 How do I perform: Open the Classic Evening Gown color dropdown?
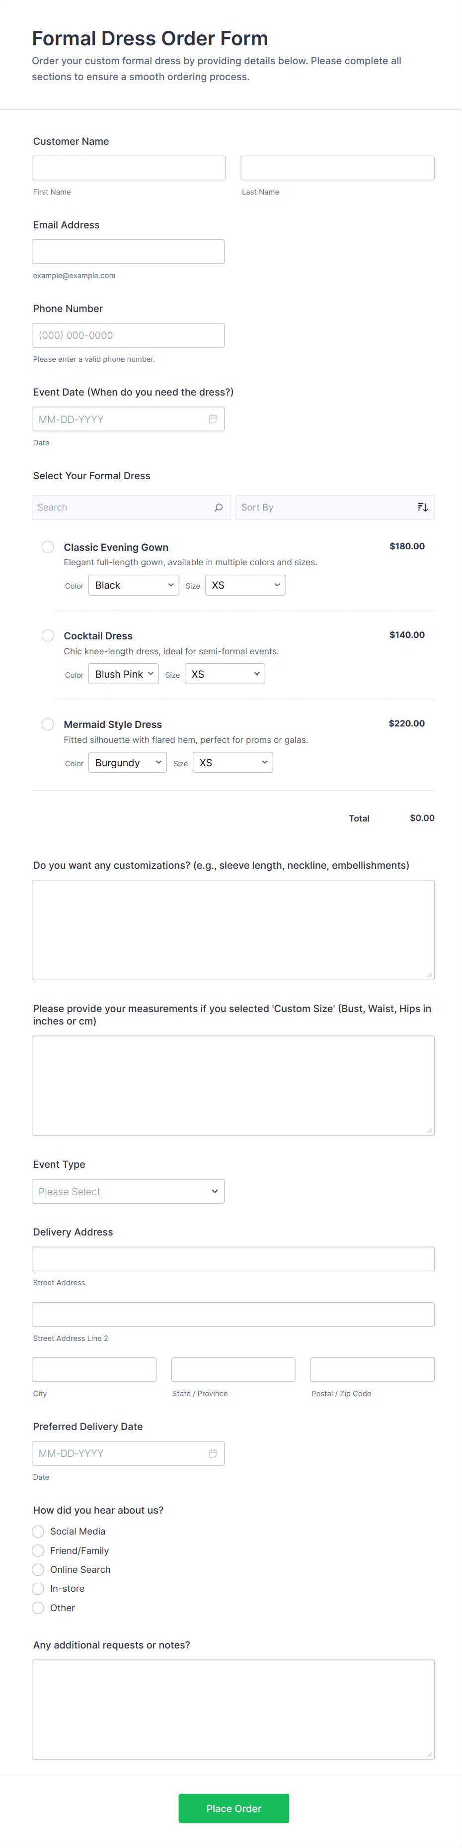[133, 585]
